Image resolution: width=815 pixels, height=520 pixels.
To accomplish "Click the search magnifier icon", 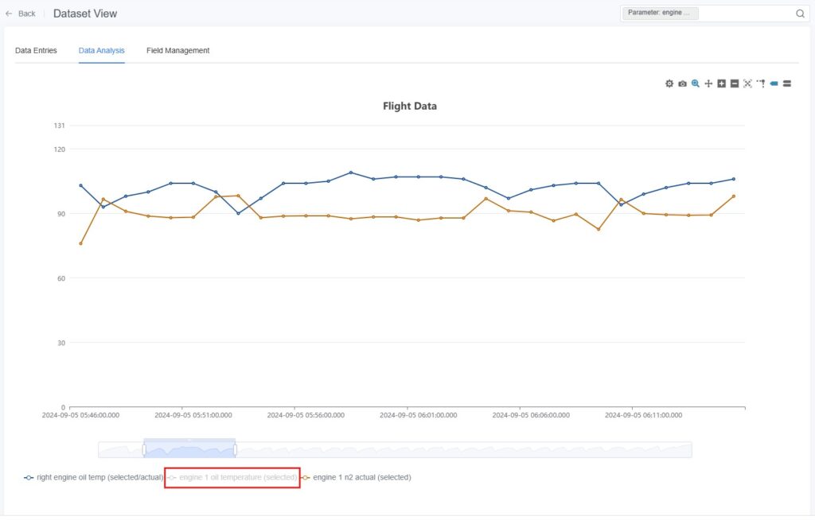I will (800, 14).
